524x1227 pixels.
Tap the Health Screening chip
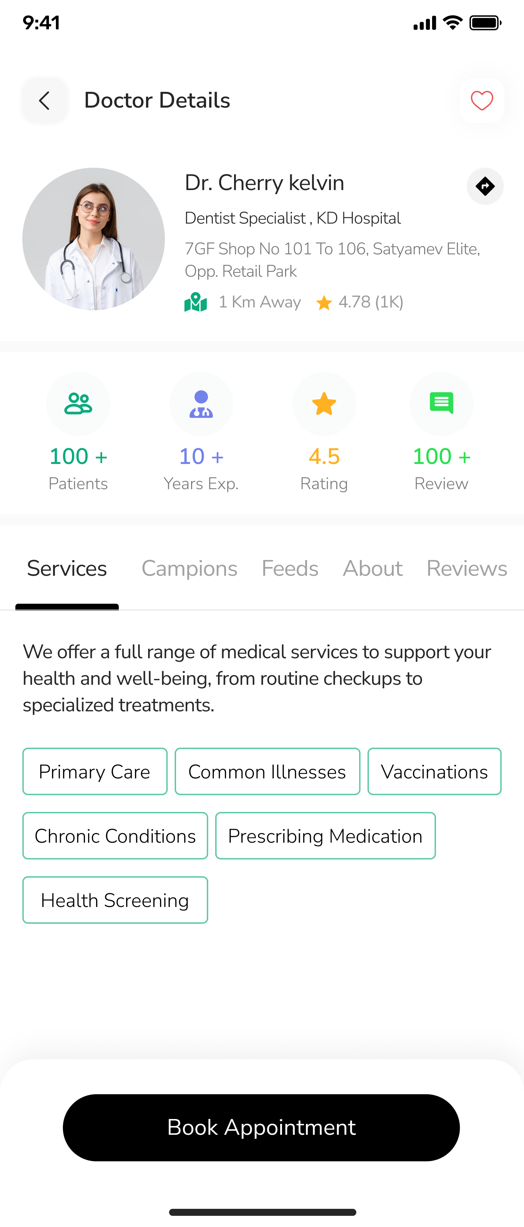click(x=115, y=900)
